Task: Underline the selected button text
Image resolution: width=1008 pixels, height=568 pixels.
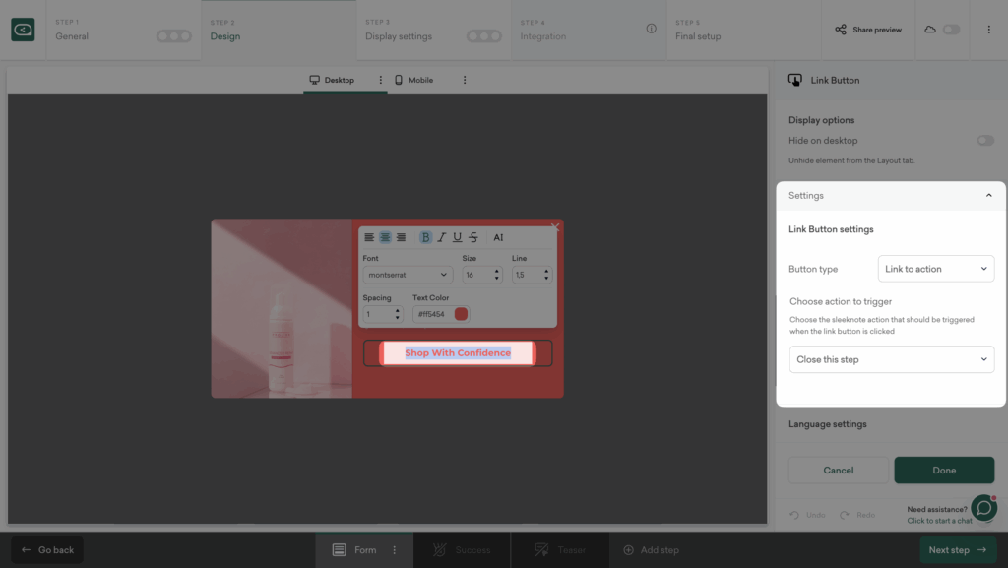Action: tap(458, 237)
